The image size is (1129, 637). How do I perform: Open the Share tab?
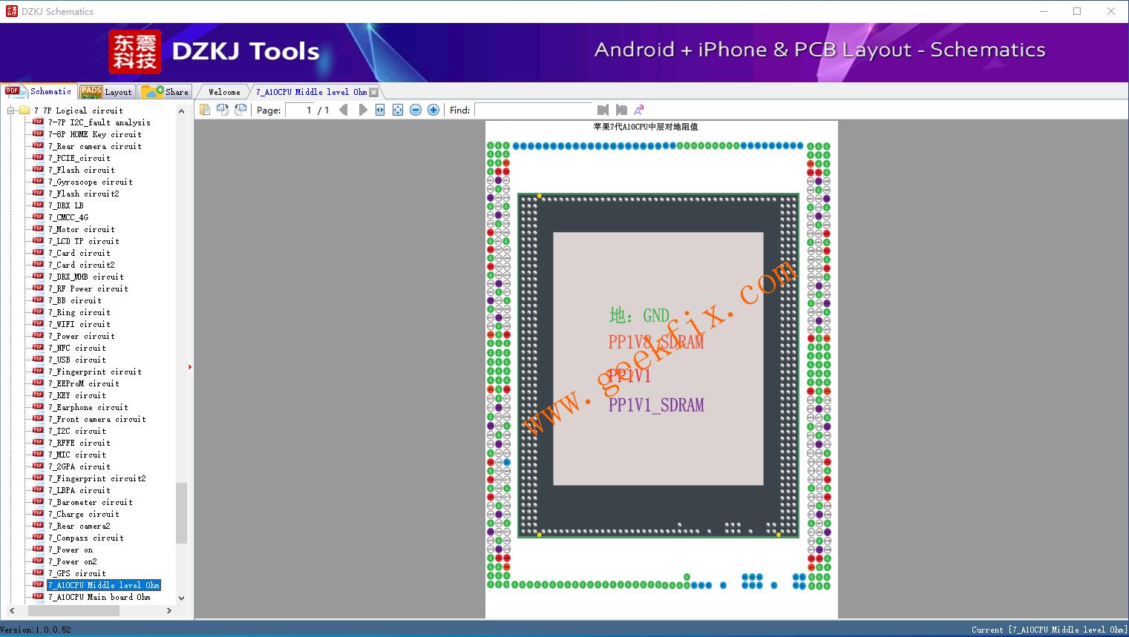(166, 91)
